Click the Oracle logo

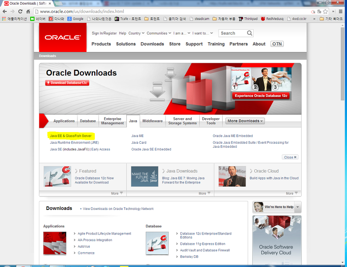point(63,37)
